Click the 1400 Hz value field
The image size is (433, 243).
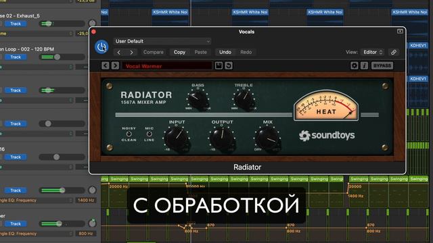[86, 200]
